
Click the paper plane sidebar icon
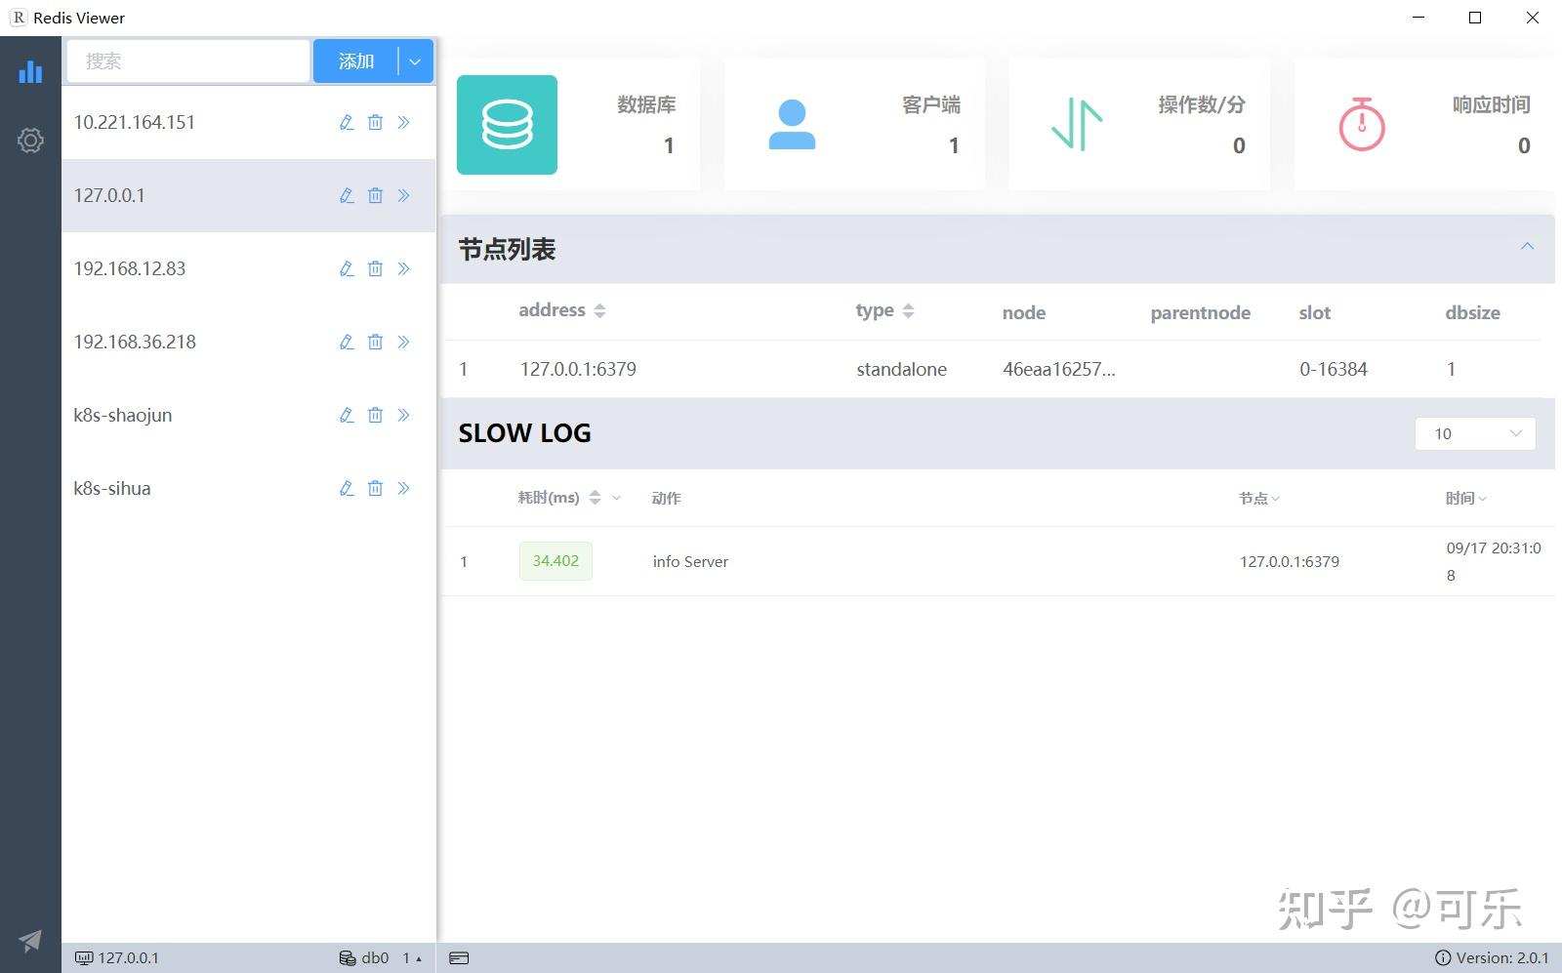(x=30, y=940)
